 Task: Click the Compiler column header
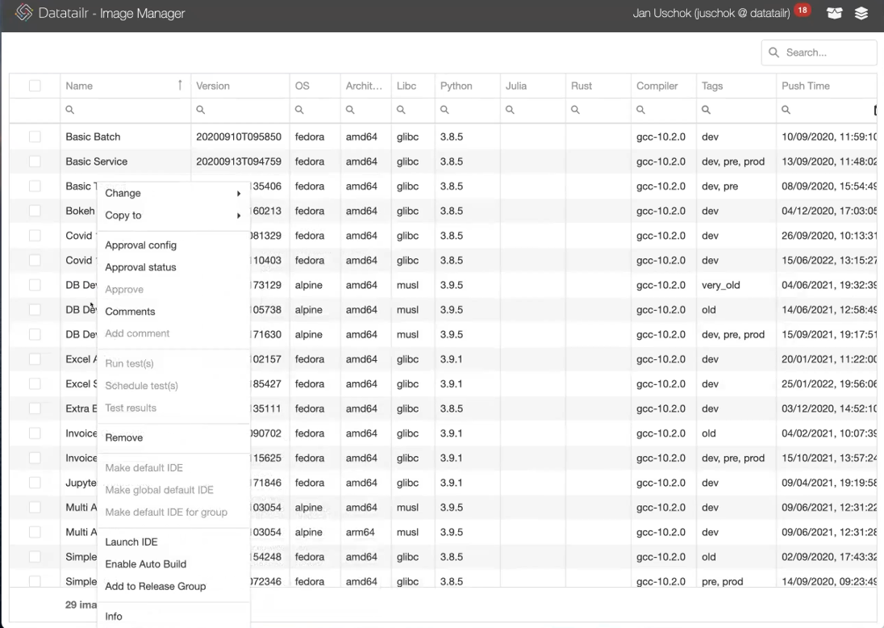coord(664,86)
